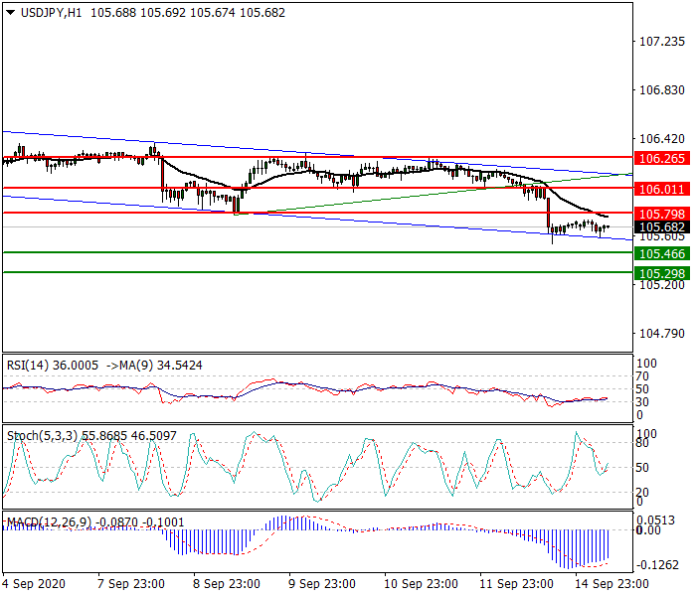Click the 104.790 price axis value

tap(662, 333)
